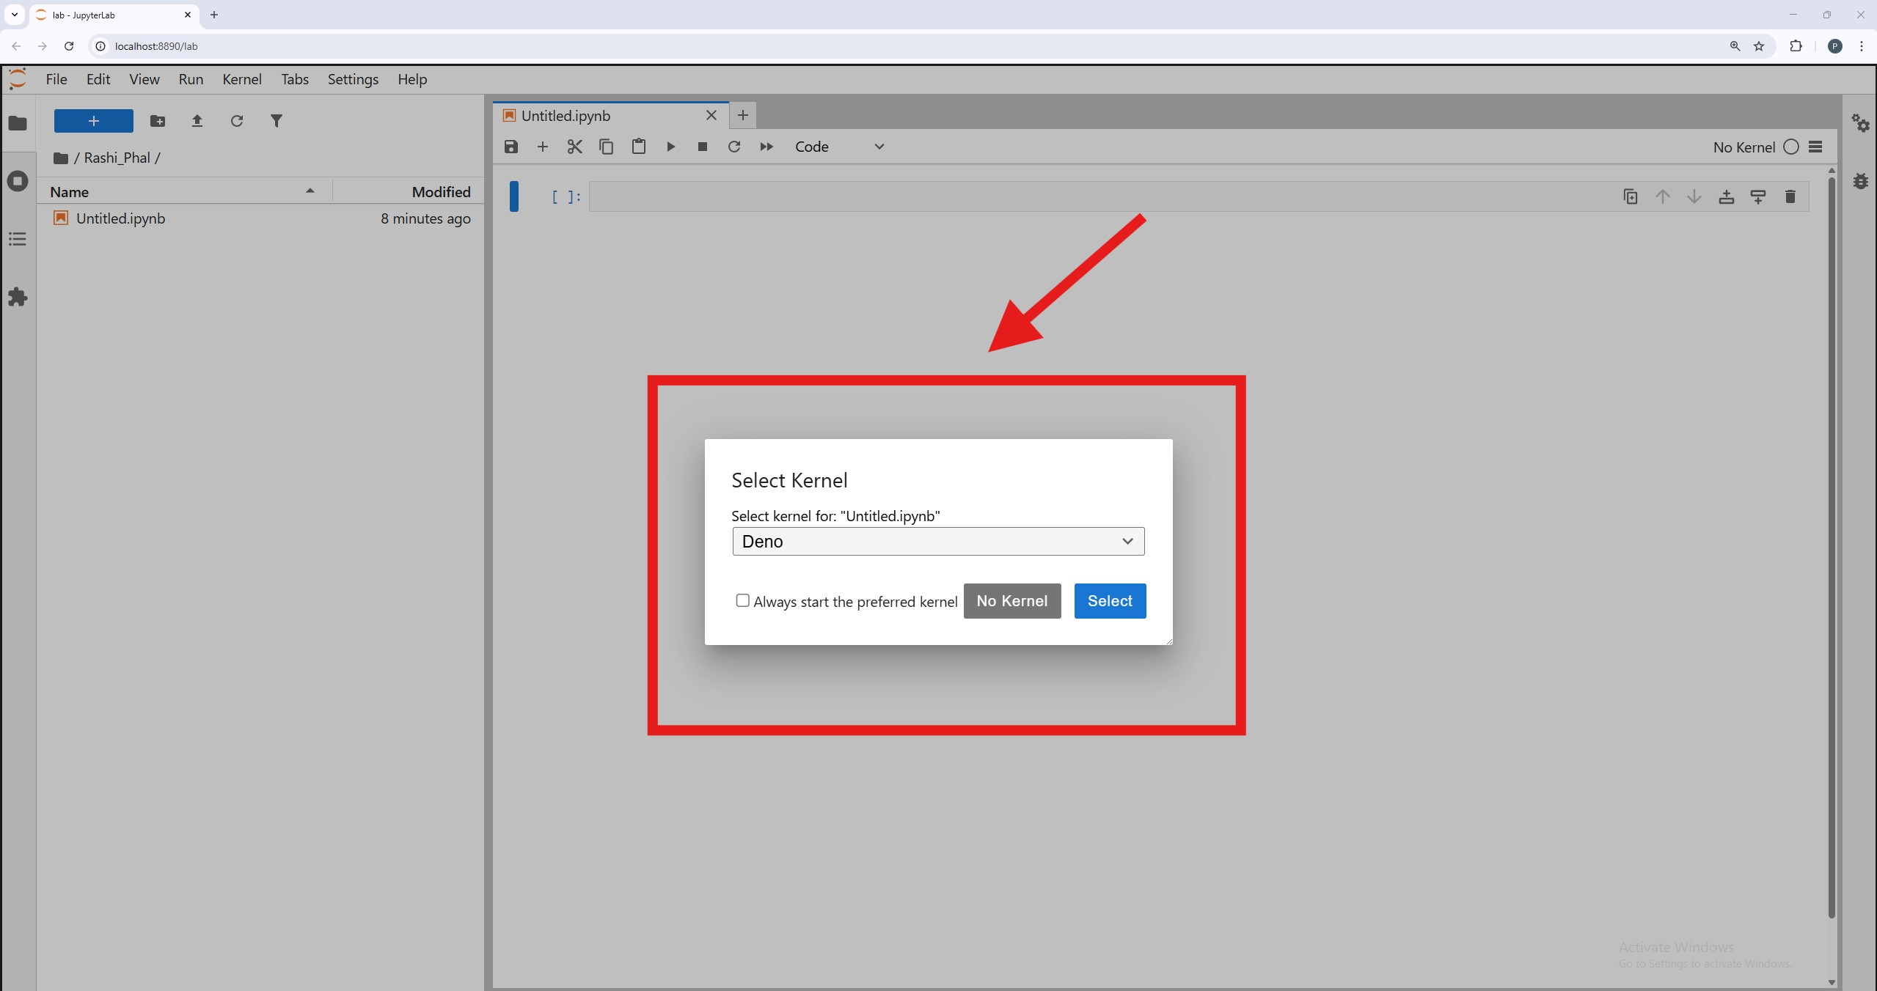The width and height of the screenshot is (1877, 991).
Task: Click the save notebook toolbar icon
Action: (511, 147)
